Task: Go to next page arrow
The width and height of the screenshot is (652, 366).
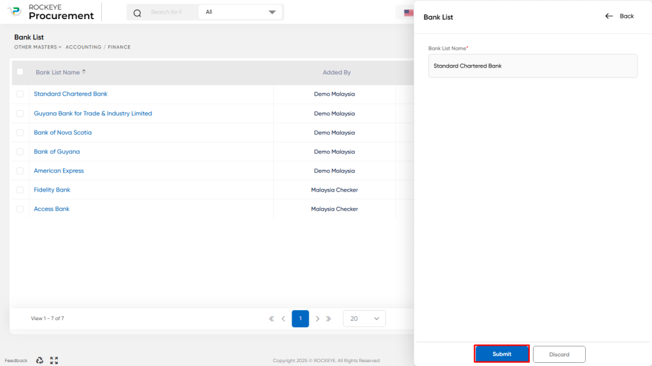Action: click(x=318, y=319)
